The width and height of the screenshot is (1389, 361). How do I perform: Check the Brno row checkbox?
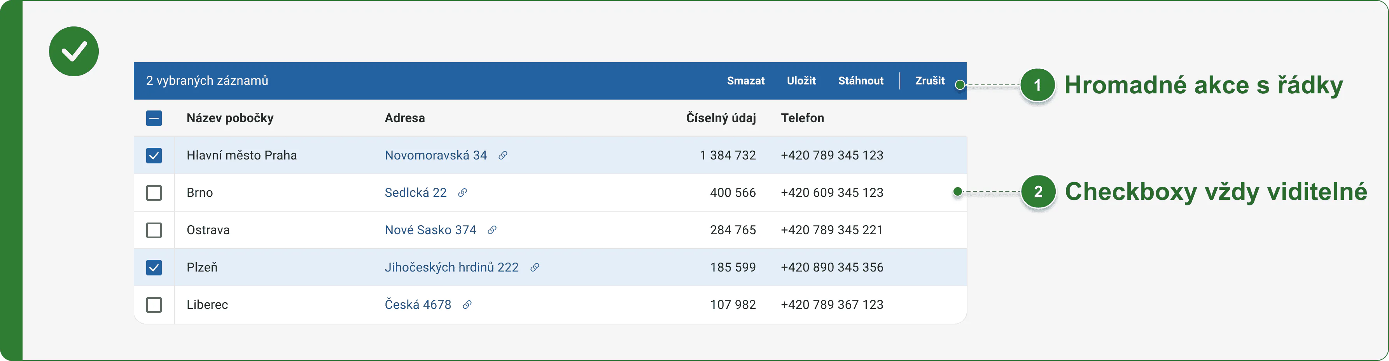pyautogui.click(x=154, y=193)
